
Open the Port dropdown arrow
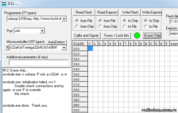pos(42,31)
